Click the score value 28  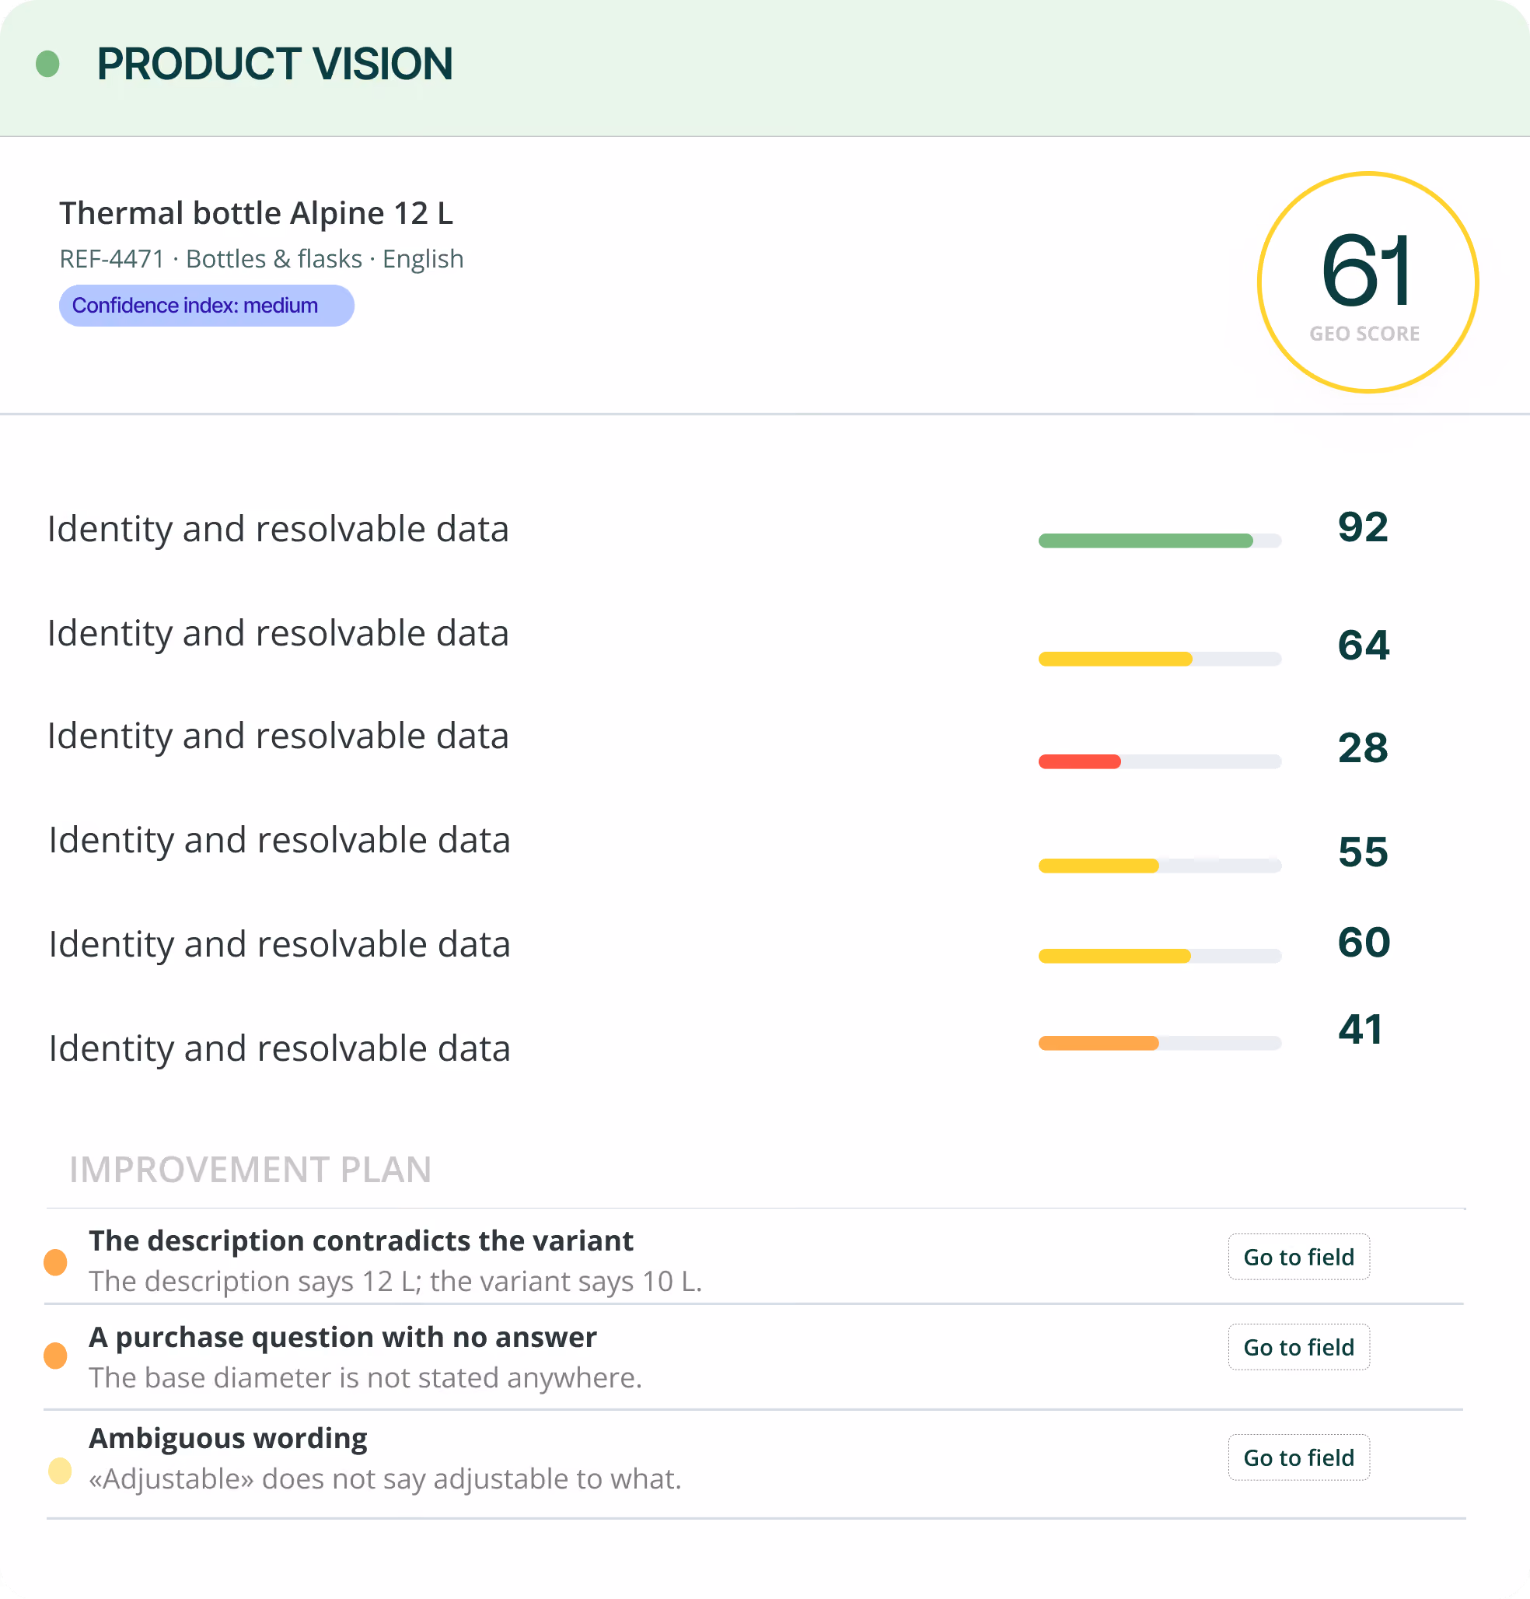click(x=1363, y=748)
